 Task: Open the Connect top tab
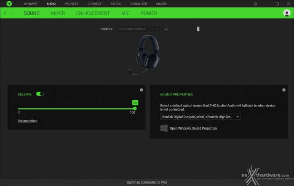[x=94, y=4]
